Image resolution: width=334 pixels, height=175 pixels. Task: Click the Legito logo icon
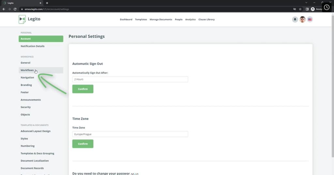(22, 19)
